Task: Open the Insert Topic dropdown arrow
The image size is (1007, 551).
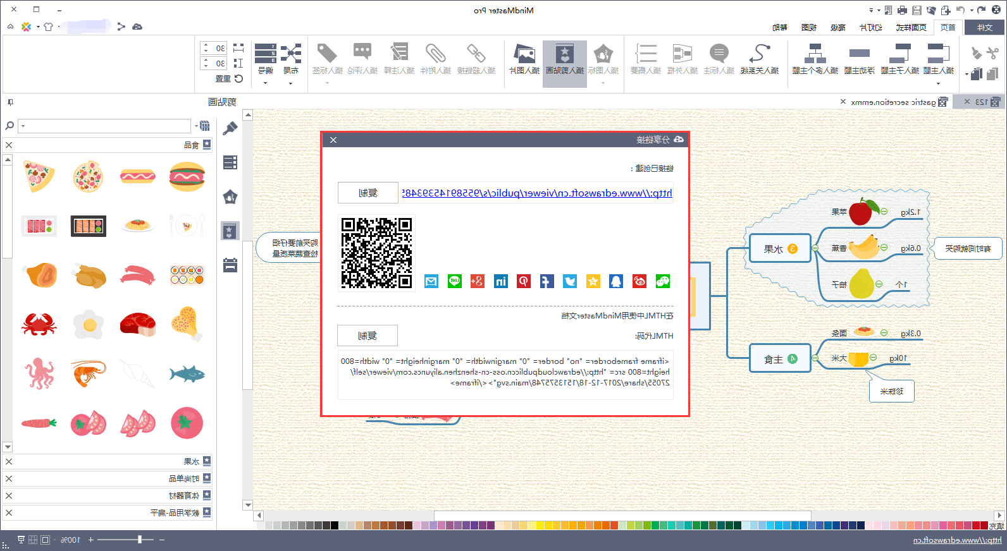Action: click(938, 83)
